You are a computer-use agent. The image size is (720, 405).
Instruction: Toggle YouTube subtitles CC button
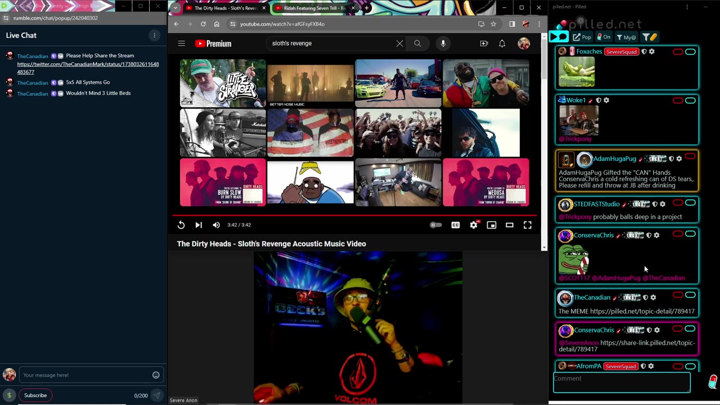click(456, 225)
